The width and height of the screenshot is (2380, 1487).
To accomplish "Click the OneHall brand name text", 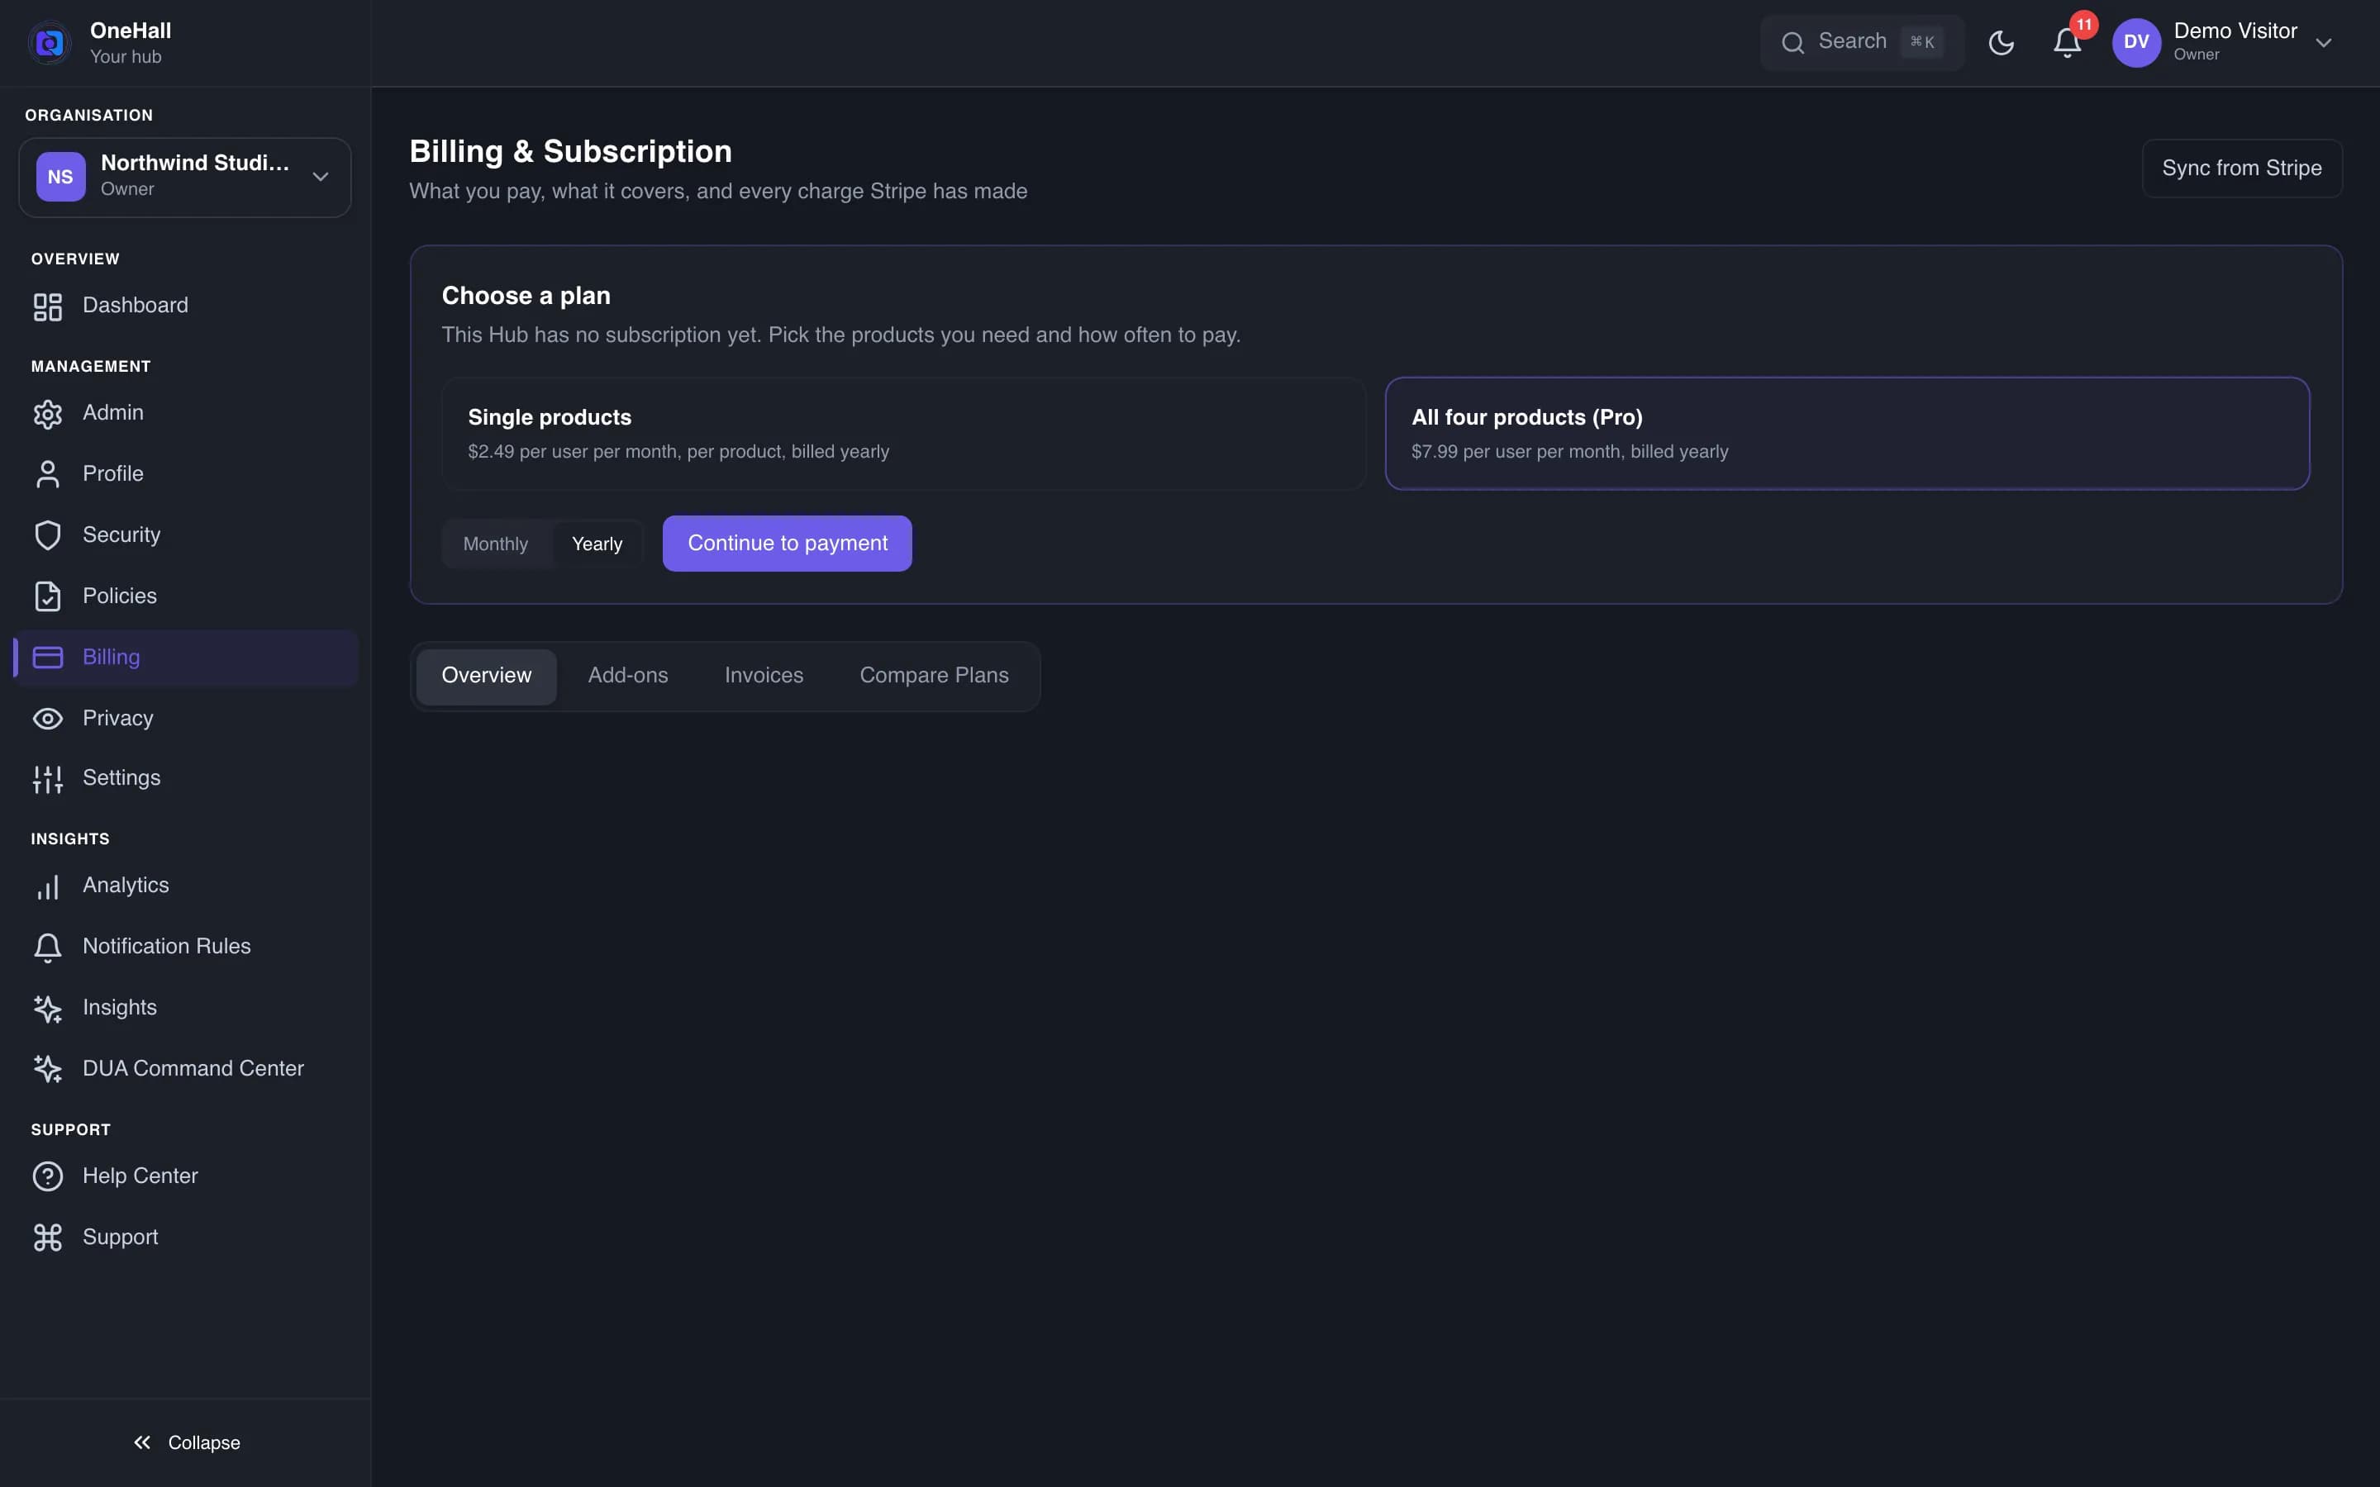I will tap(131, 31).
